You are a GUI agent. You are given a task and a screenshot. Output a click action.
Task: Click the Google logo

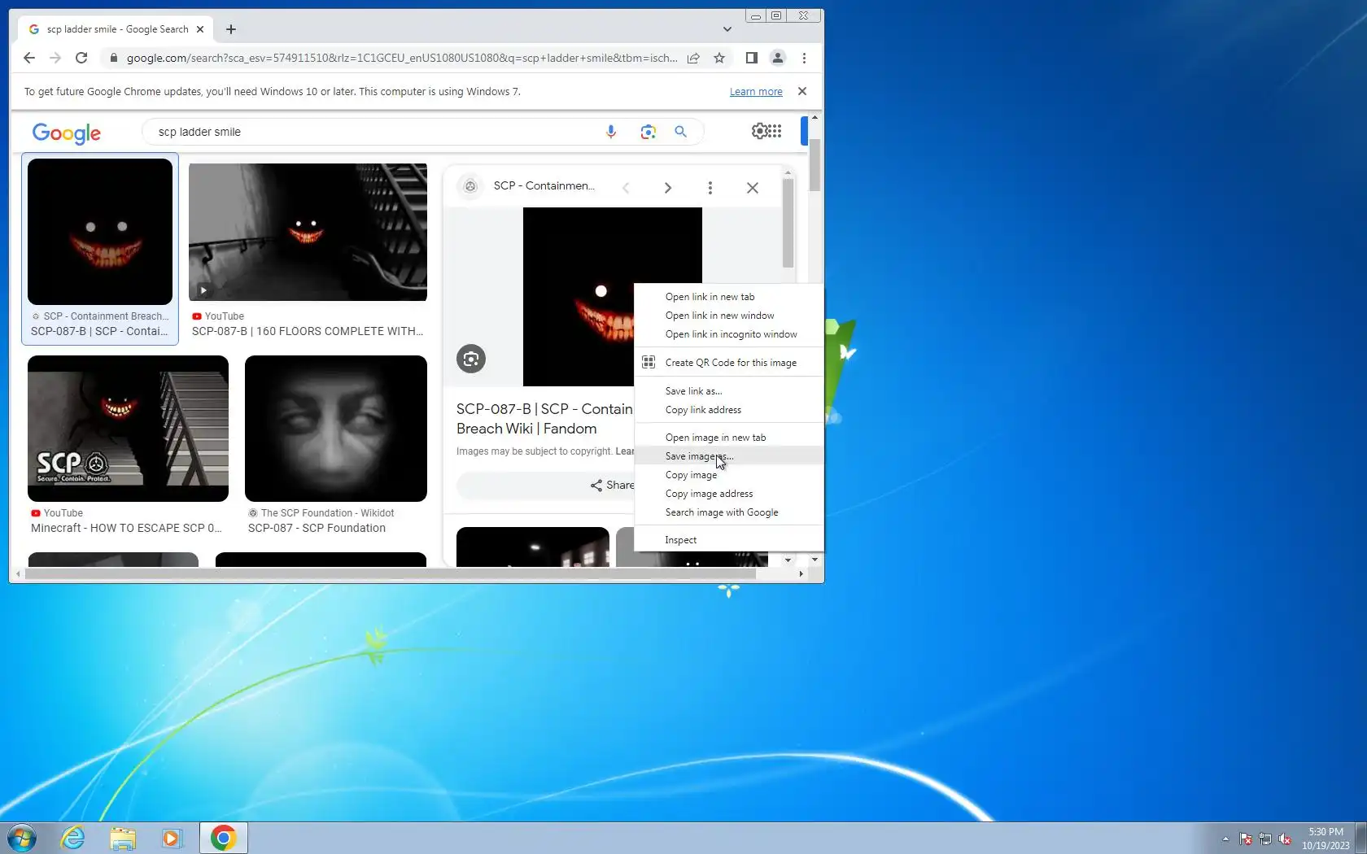pyautogui.click(x=67, y=133)
